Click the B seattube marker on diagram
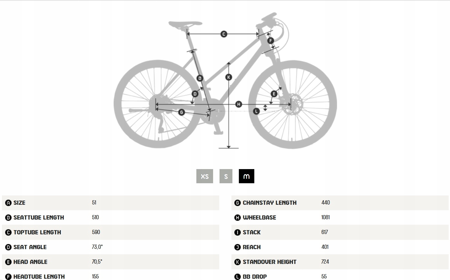The width and height of the screenshot is (450, 280). click(200, 78)
